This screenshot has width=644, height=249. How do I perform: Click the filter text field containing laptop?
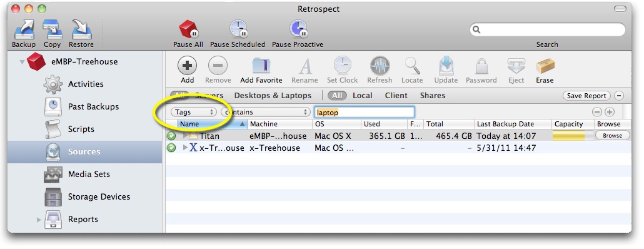(365, 112)
